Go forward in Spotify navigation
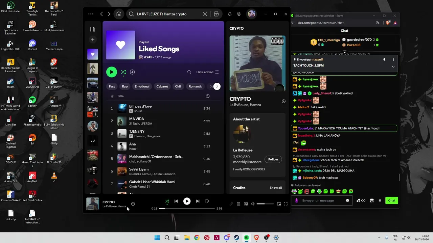The width and height of the screenshot is (433, 243). tap(109, 14)
